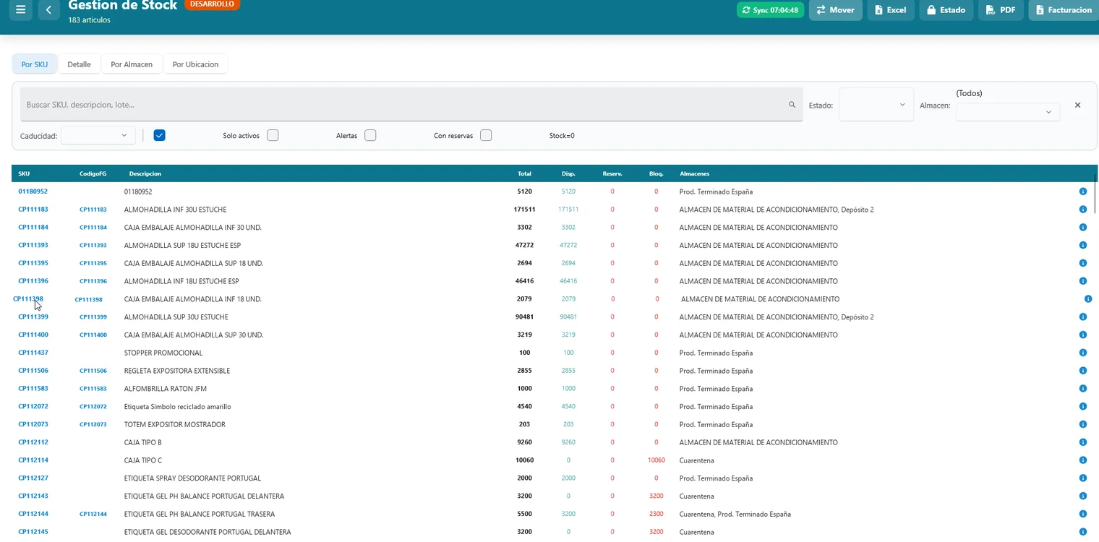Screen dimensions: 1099x542
Task: Show info for CP111396 row
Action: (1083, 281)
